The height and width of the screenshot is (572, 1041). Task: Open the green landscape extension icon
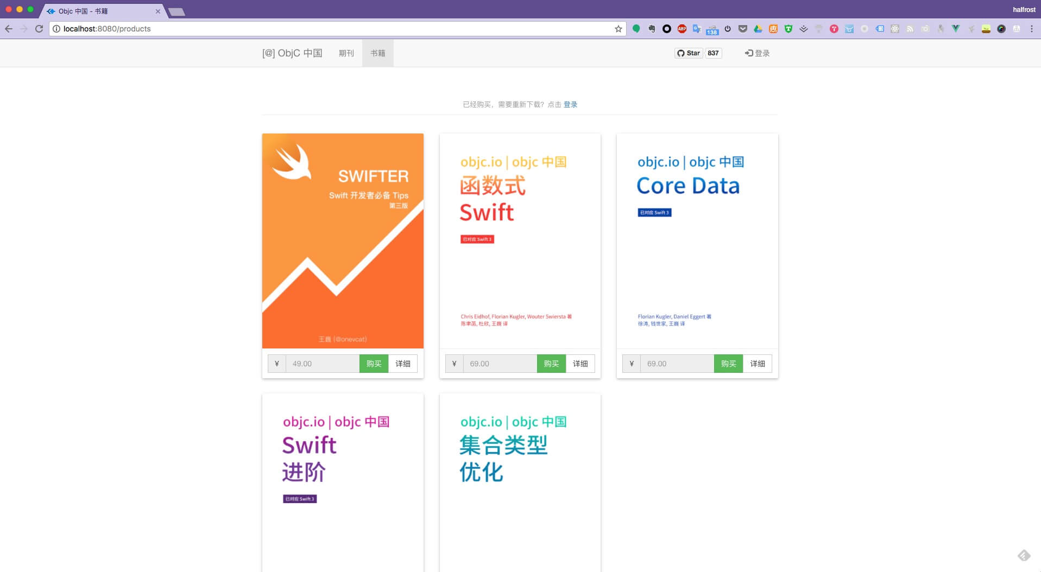986,29
